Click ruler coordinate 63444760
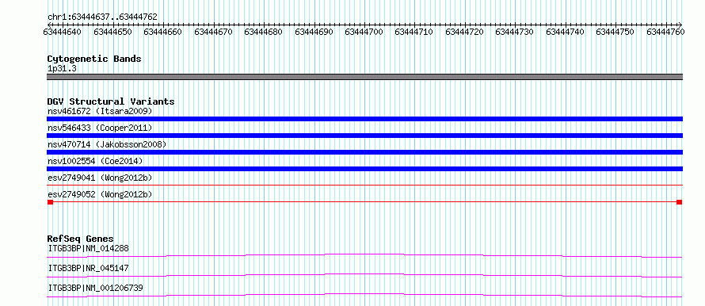The width and height of the screenshot is (705, 306). (x=665, y=33)
